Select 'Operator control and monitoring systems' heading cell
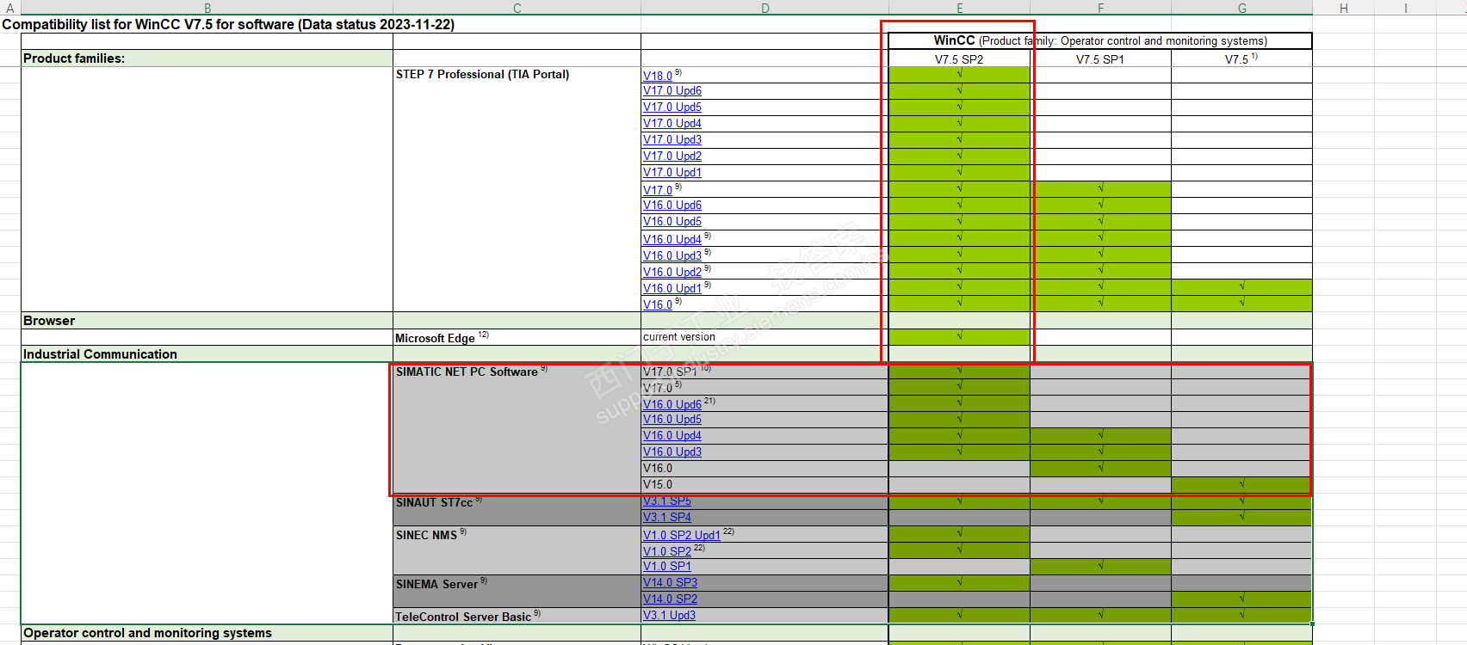 click(x=207, y=633)
